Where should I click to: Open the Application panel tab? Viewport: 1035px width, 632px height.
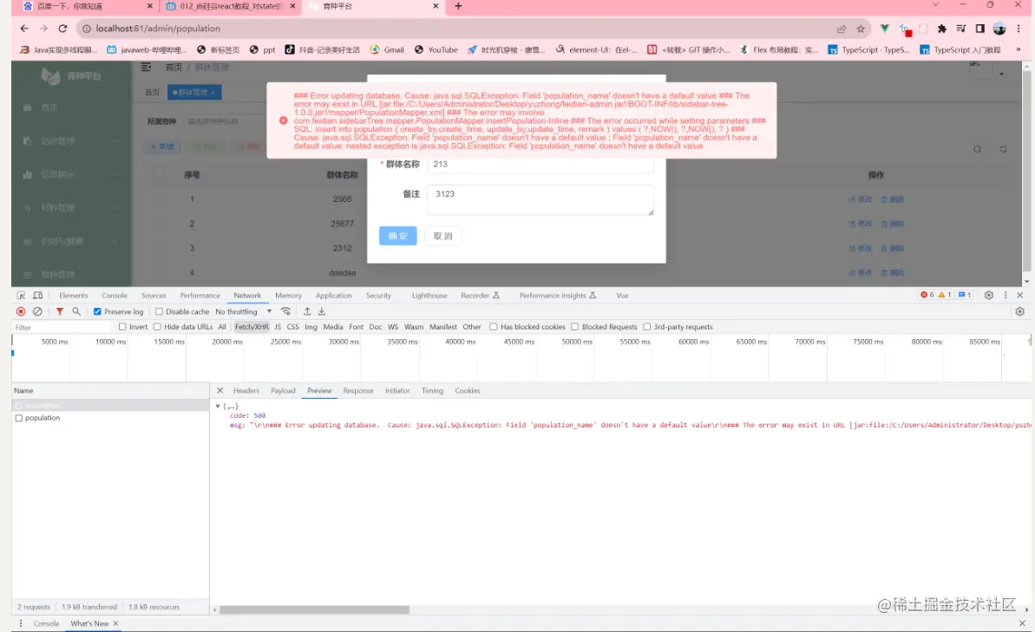click(333, 296)
